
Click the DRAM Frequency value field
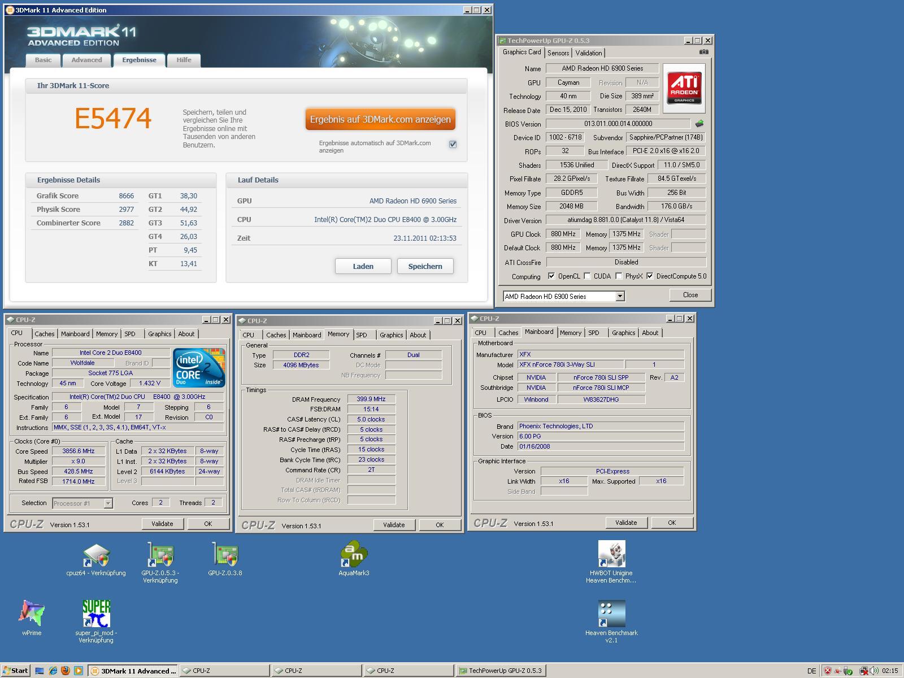[x=371, y=399]
